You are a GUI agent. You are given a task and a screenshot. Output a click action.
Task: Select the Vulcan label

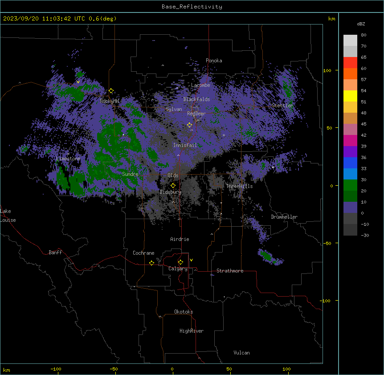242,353
